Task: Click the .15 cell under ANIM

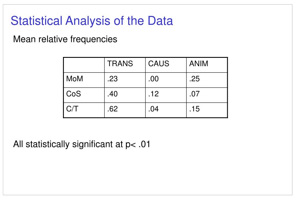Action: coord(207,110)
